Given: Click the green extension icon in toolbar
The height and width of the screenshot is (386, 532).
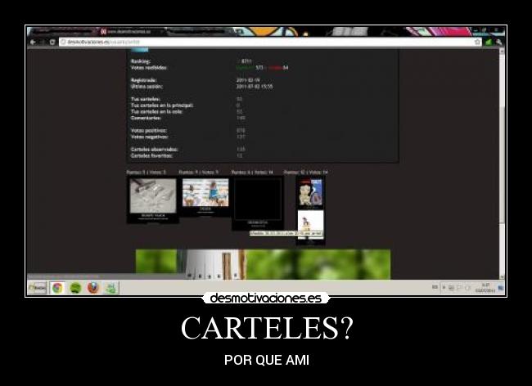Looking at the screenshot, I should point(489,42).
